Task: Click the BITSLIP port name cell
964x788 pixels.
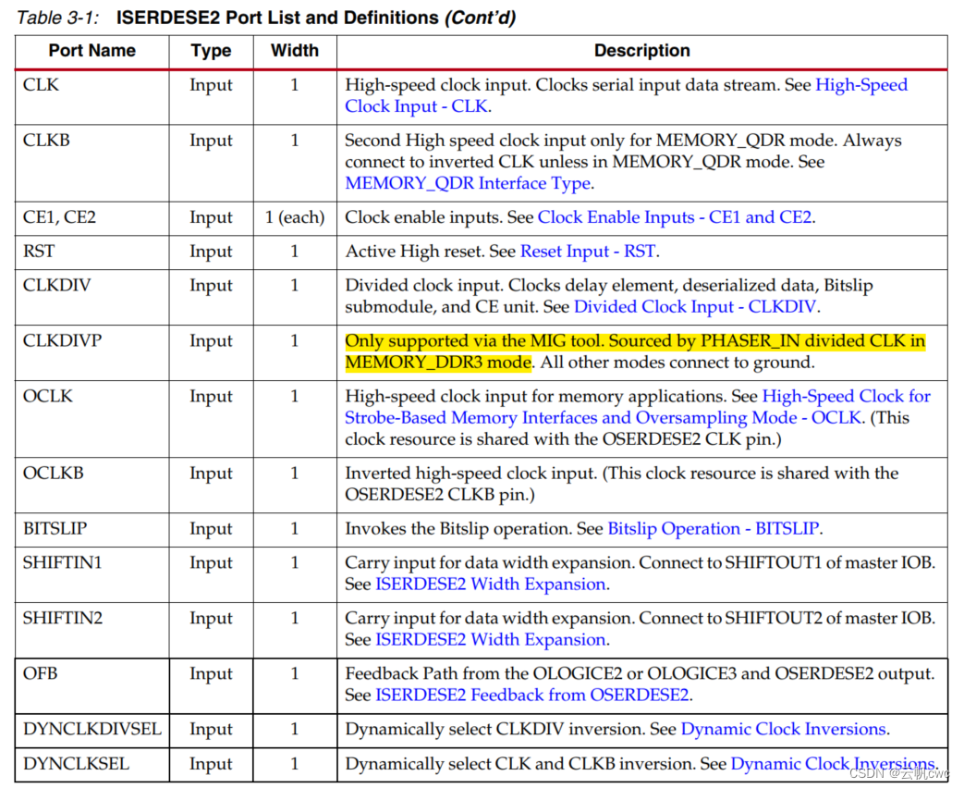Action: pyautogui.click(x=92, y=529)
